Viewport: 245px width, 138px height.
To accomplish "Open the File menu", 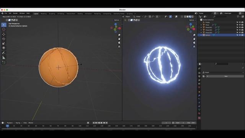I will tap(6, 13).
